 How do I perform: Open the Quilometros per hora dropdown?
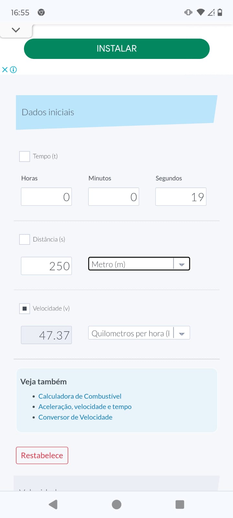[139, 333]
